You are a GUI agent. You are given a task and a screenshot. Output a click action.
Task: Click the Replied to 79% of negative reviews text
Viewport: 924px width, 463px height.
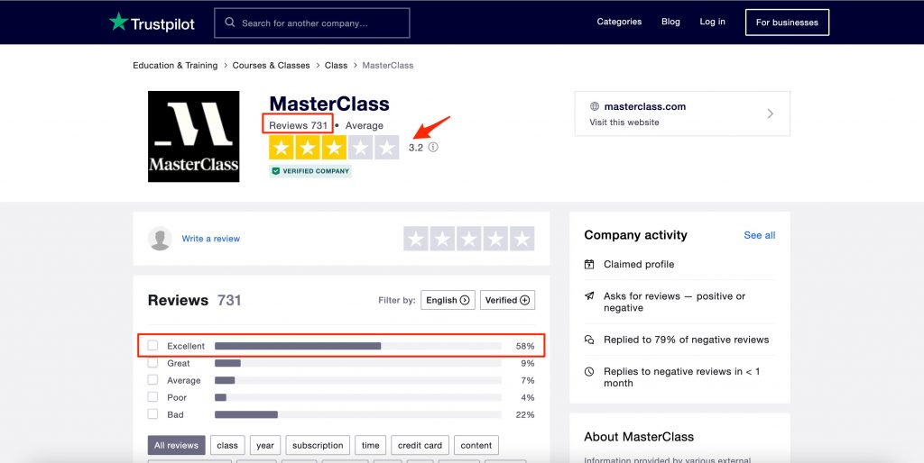pos(686,340)
